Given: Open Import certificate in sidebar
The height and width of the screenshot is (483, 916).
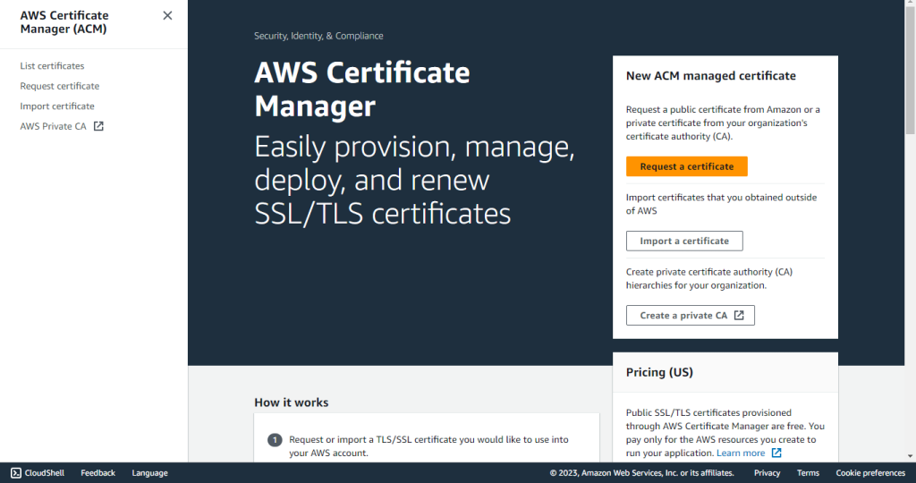Looking at the screenshot, I should coord(57,106).
